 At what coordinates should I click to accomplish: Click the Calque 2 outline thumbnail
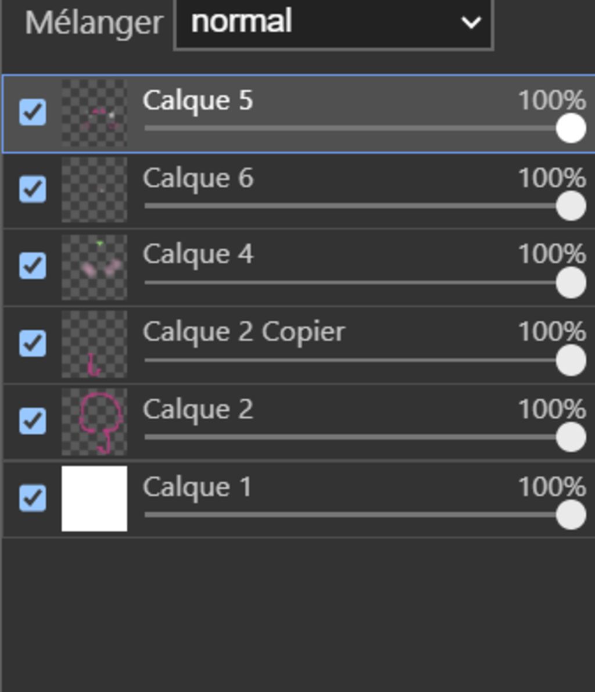click(94, 421)
